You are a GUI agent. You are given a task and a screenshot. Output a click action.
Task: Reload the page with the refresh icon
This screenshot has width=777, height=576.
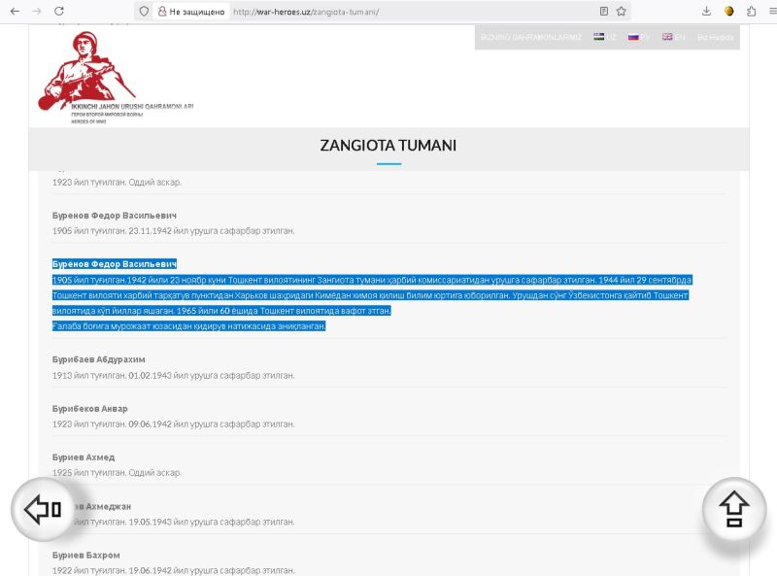pos(59,12)
